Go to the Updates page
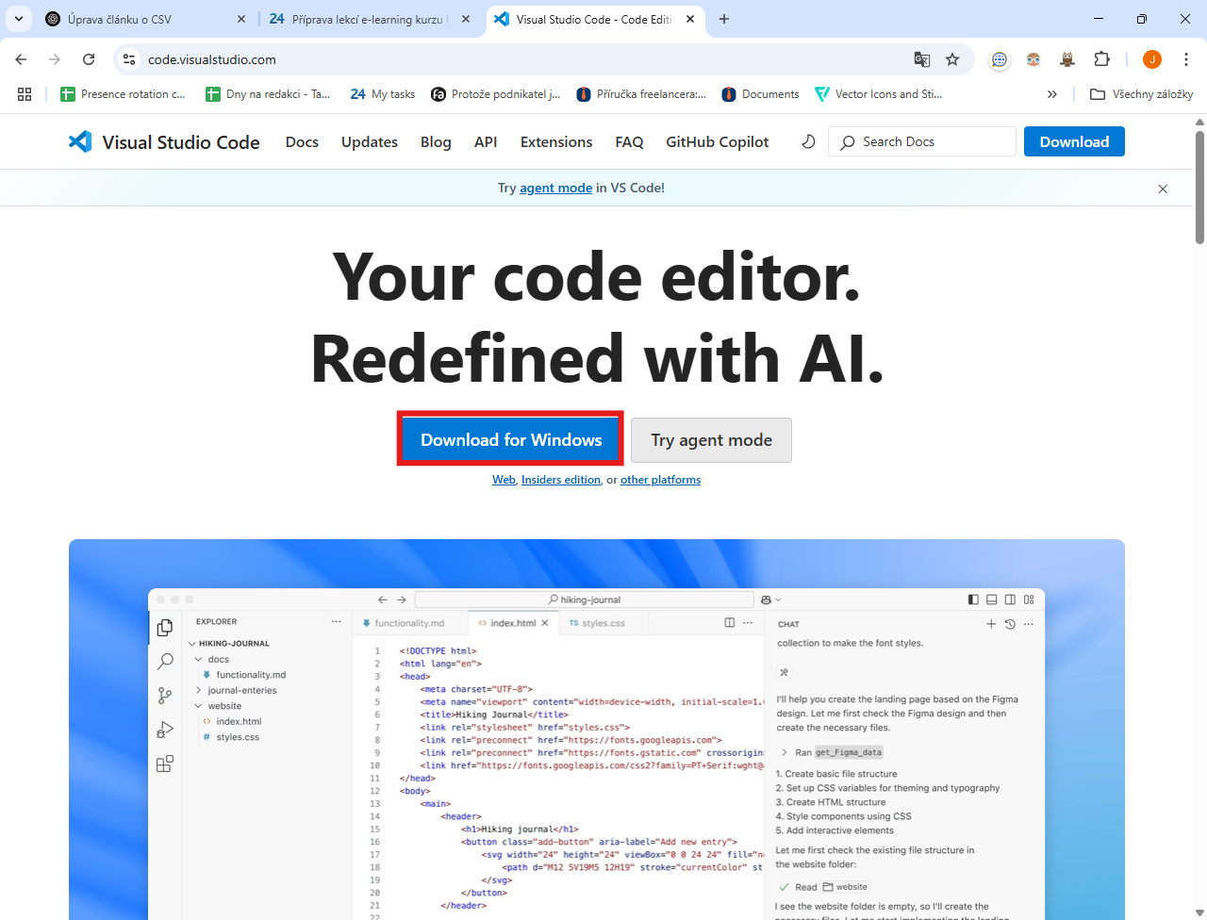The height and width of the screenshot is (920, 1207). click(370, 142)
